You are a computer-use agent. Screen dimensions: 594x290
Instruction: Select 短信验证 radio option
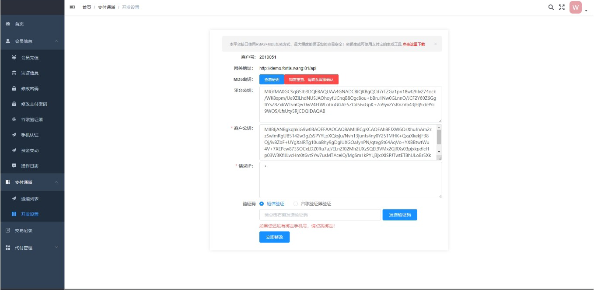click(x=262, y=204)
